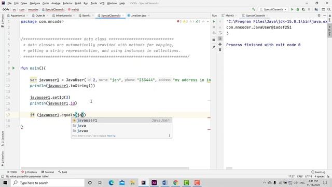
Task: Open the Navigate menu
Action: (x=35, y=3)
